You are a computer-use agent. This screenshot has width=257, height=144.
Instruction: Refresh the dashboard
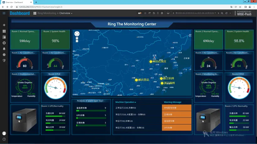(x=226, y=13)
